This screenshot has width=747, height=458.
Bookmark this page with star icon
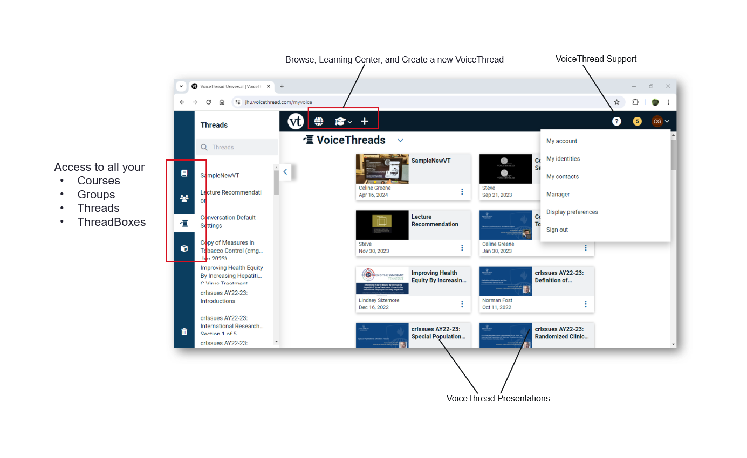[616, 102]
